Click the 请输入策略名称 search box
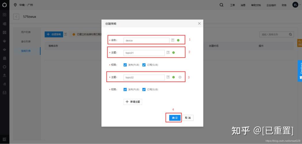Screen dimensions: 302x144 pyautogui.click(x=276, y=35)
